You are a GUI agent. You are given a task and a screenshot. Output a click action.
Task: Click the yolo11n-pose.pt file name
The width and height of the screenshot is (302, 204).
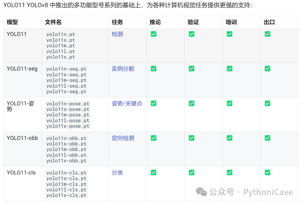(x=68, y=104)
